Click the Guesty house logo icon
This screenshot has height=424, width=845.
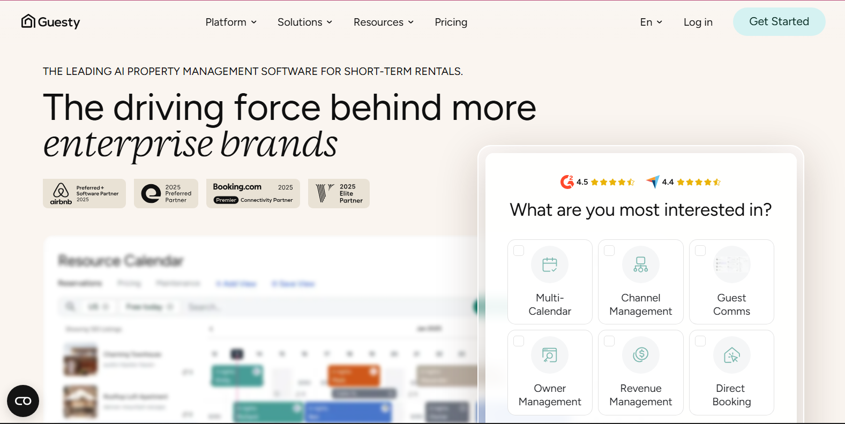pyautogui.click(x=28, y=21)
